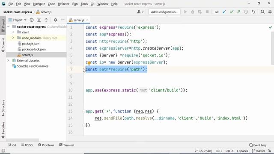Click the CRLF line separator in status bar
This screenshot has height=154, width=274.
point(219,151)
